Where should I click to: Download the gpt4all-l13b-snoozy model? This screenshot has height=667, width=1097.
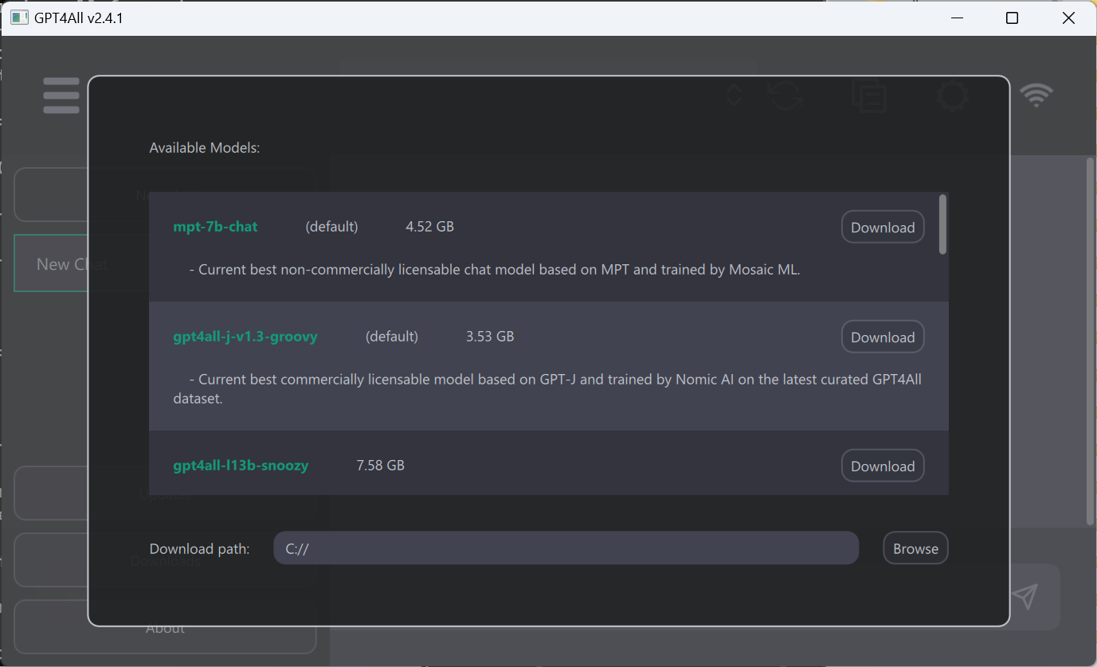pyautogui.click(x=882, y=465)
